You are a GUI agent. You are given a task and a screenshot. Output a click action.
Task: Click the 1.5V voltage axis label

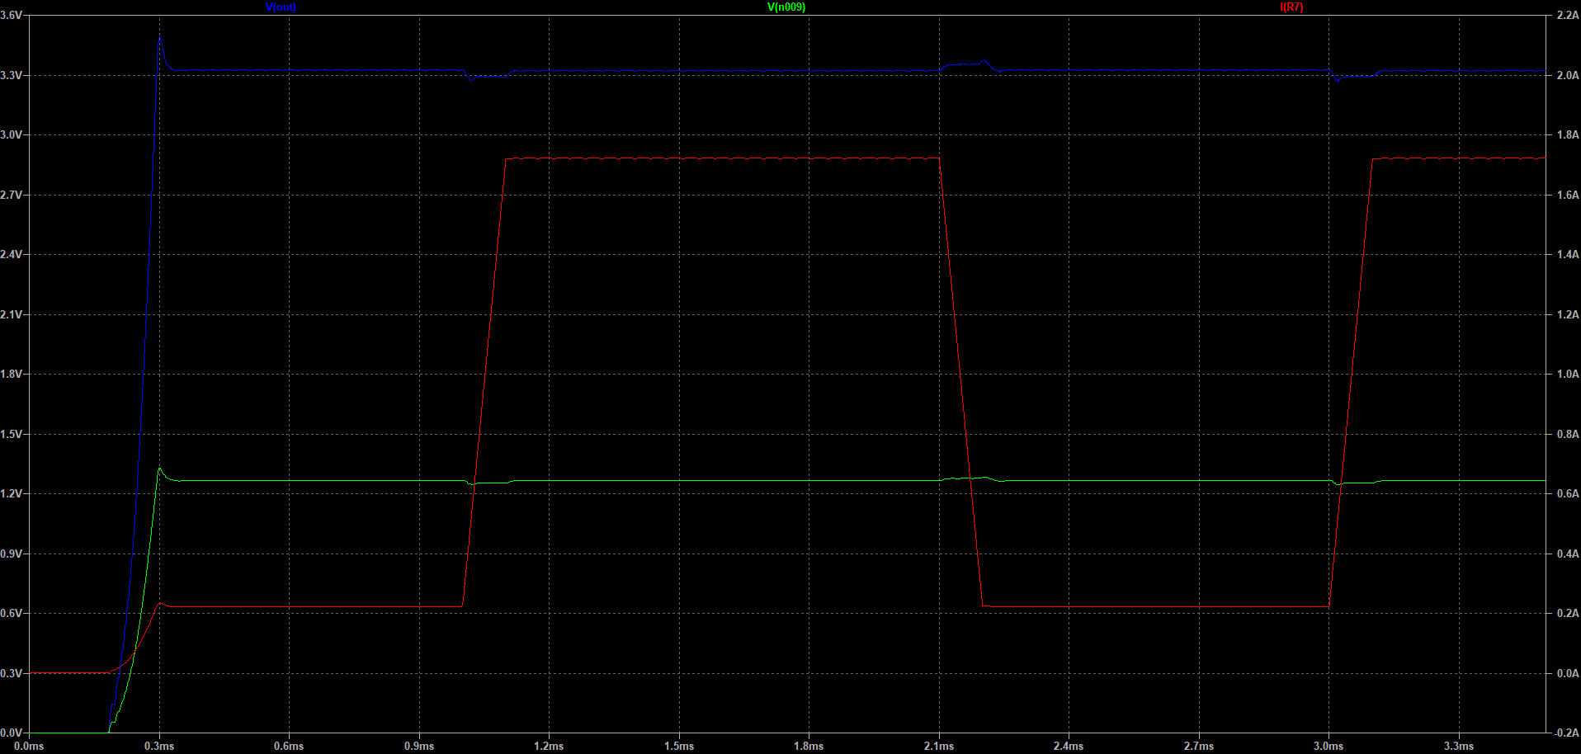point(12,434)
